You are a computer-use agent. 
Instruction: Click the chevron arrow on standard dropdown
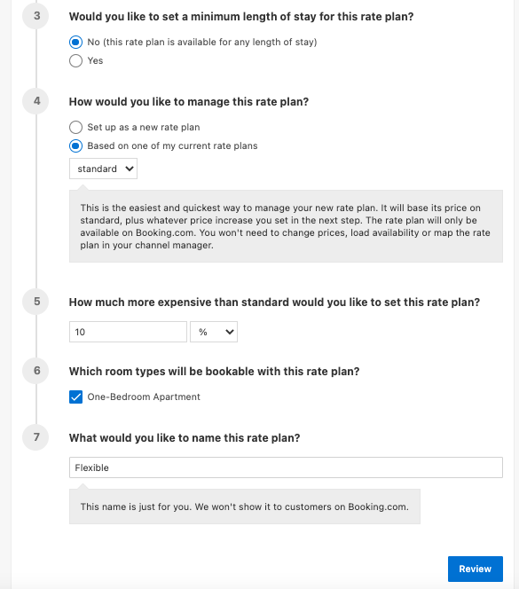pyautogui.click(x=130, y=169)
